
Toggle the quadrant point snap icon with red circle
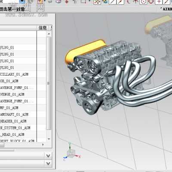(x=151, y=2)
